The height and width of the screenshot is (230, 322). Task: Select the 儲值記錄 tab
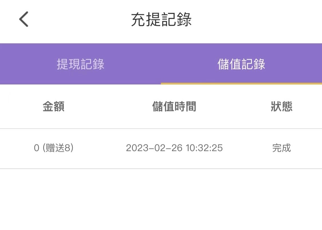(241, 64)
